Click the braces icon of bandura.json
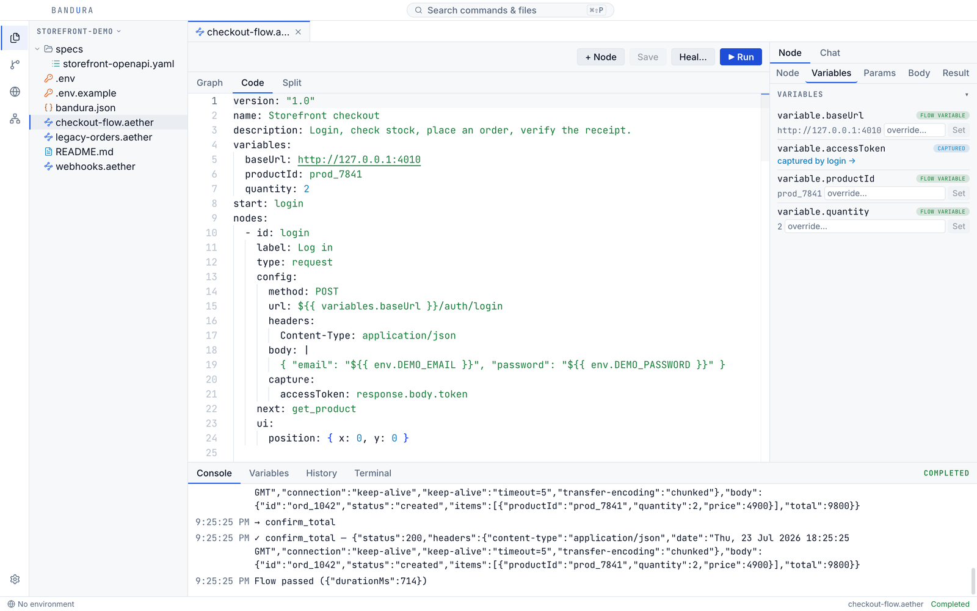Image resolution: width=977 pixels, height=611 pixels. (48, 108)
